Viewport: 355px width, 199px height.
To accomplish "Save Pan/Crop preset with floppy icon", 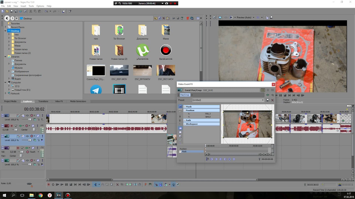I will point(268,100).
